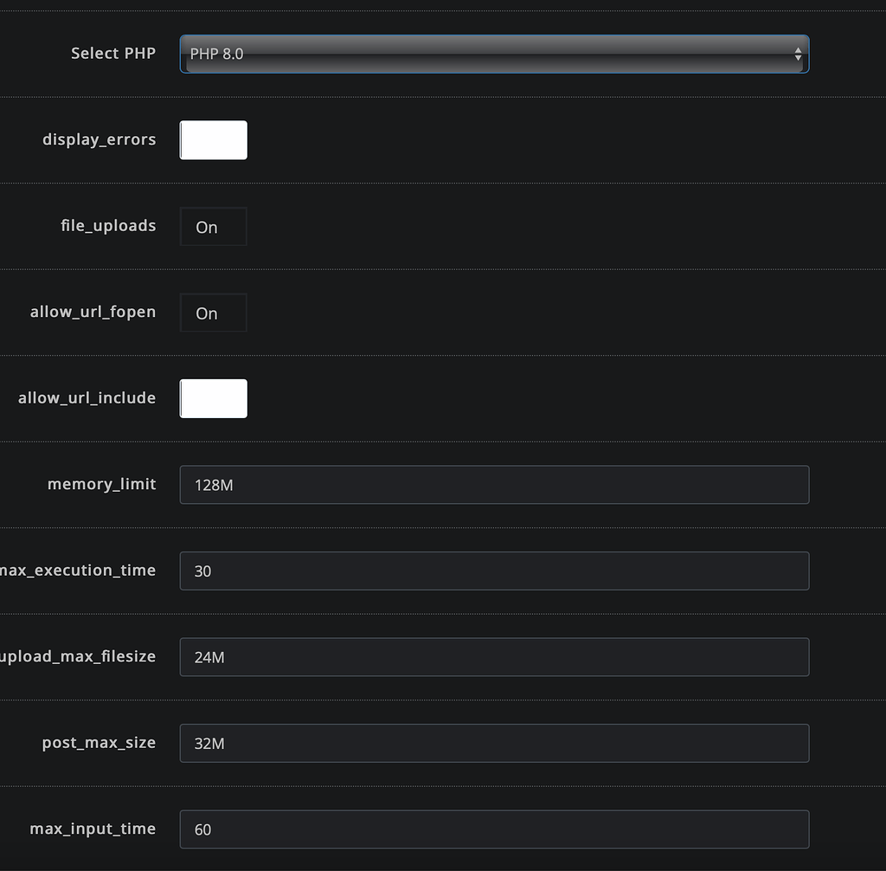Image resolution: width=886 pixels, height=871 pixels.
Task: Open the Select PHP version dropdown
Action: click(493, 54)
